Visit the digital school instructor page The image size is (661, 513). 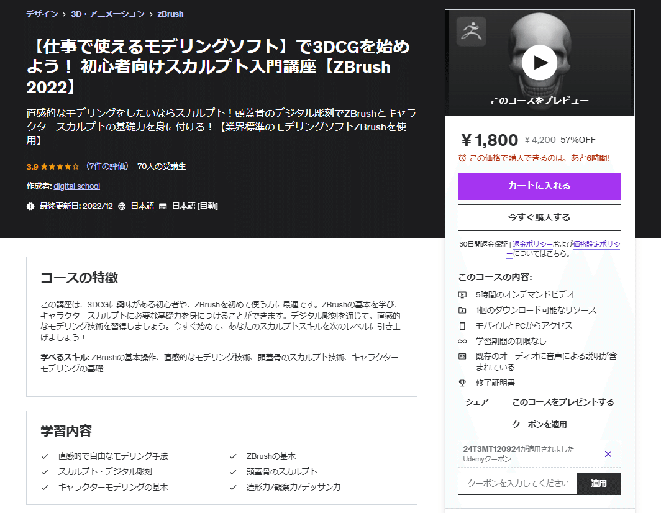(77, 186)
